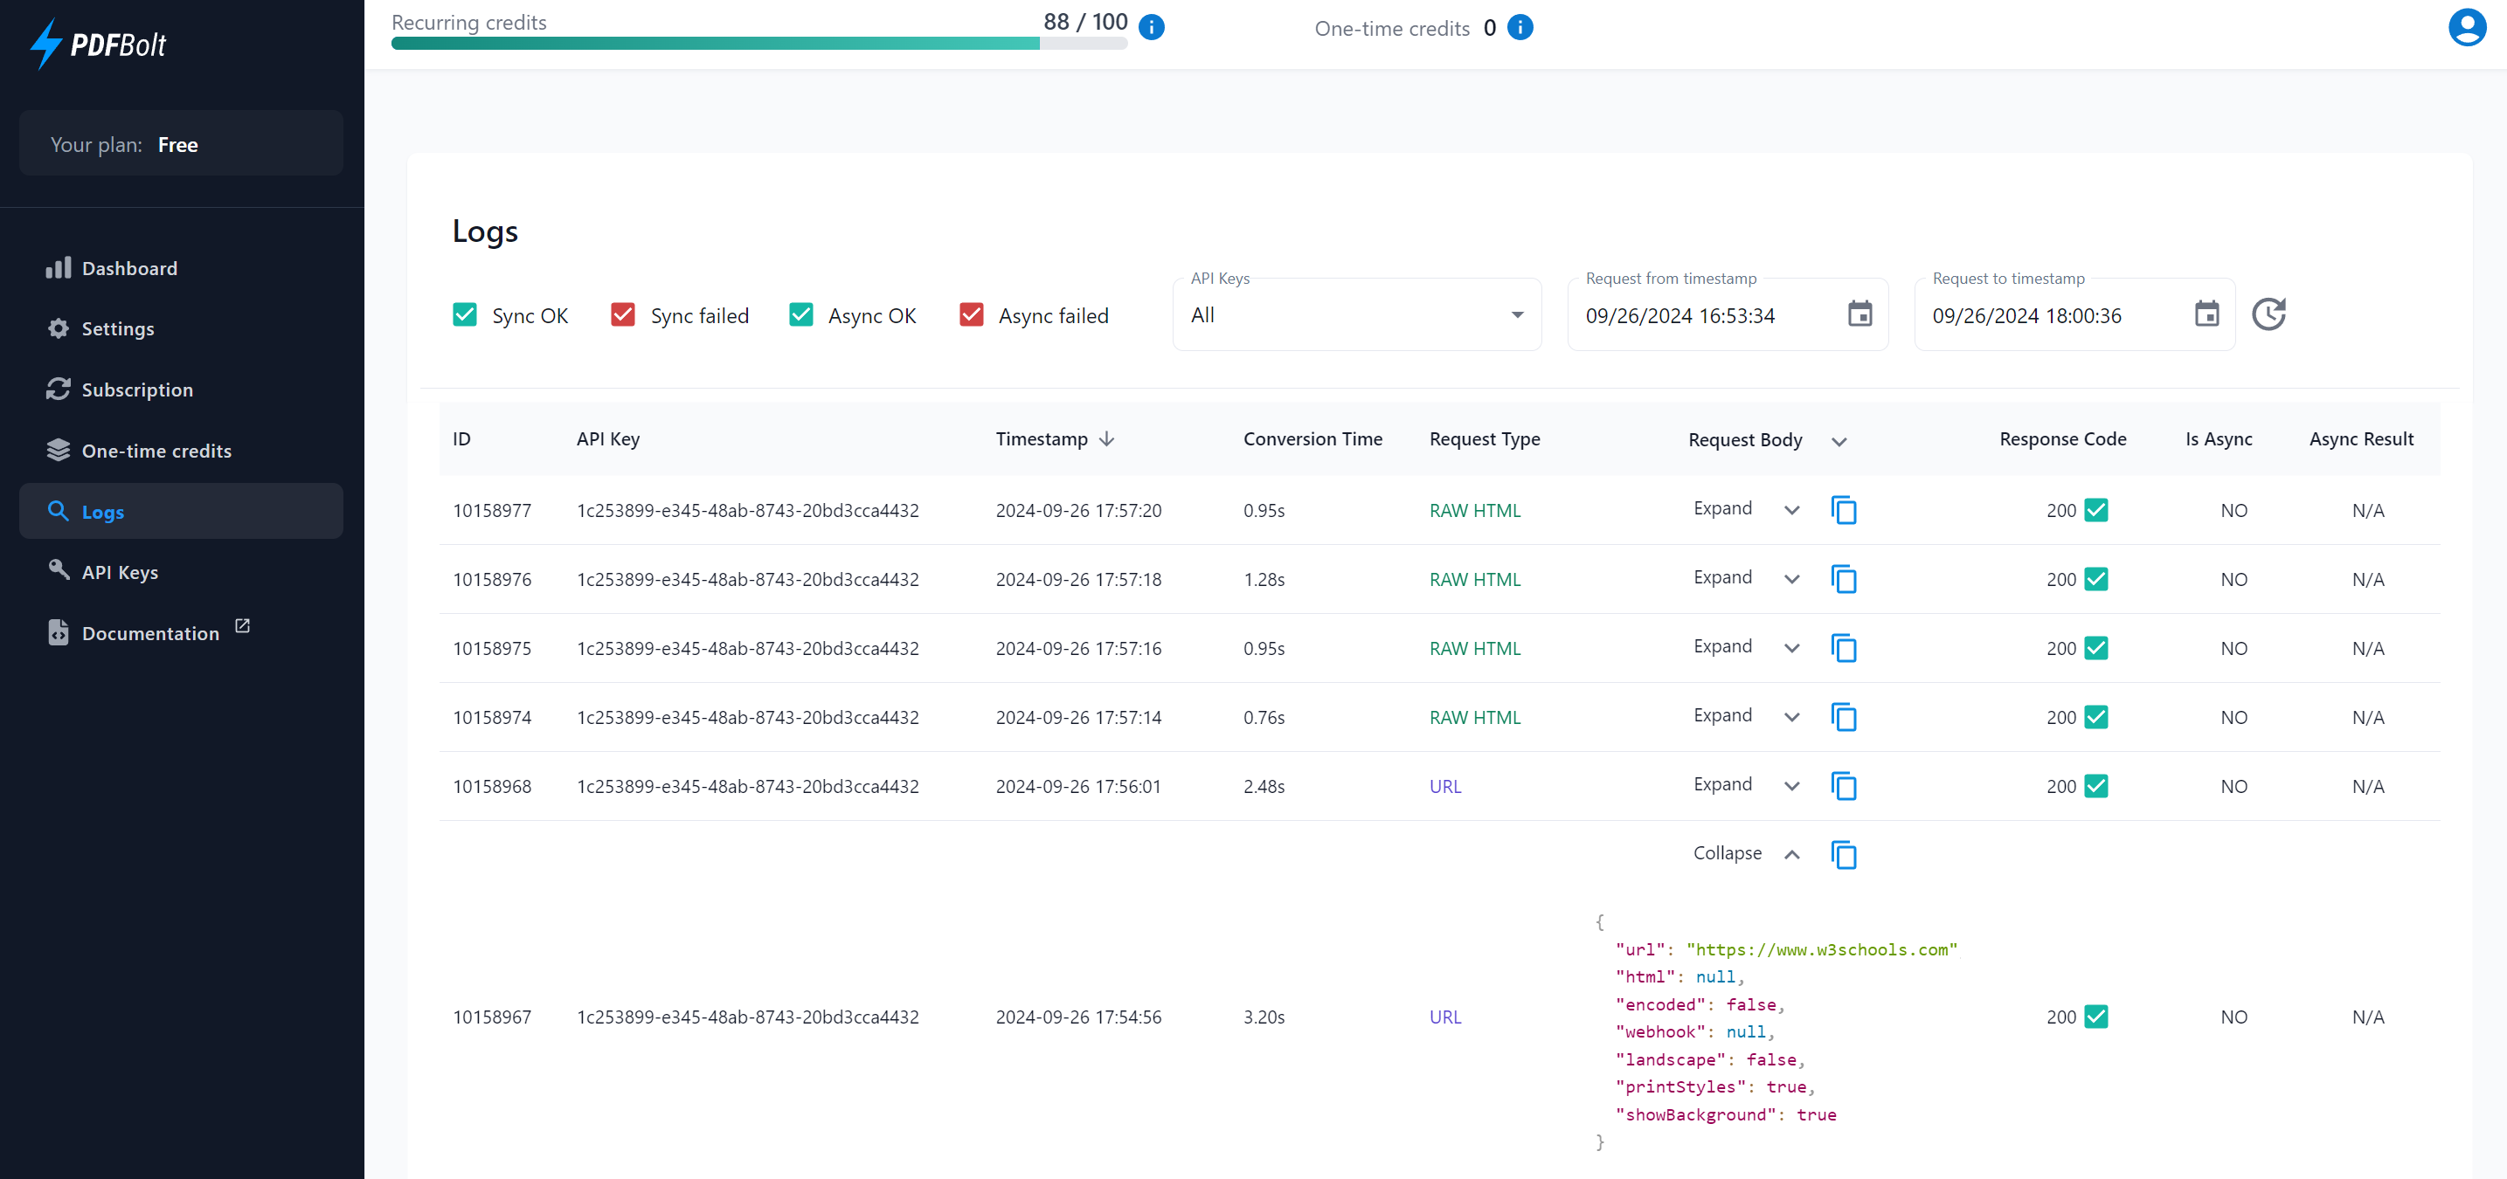The image size is (2507, 1179).
Task: Open the Settings menu item
Action: (181, 328)
